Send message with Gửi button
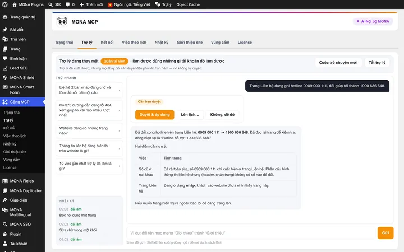 coord(385,233)
